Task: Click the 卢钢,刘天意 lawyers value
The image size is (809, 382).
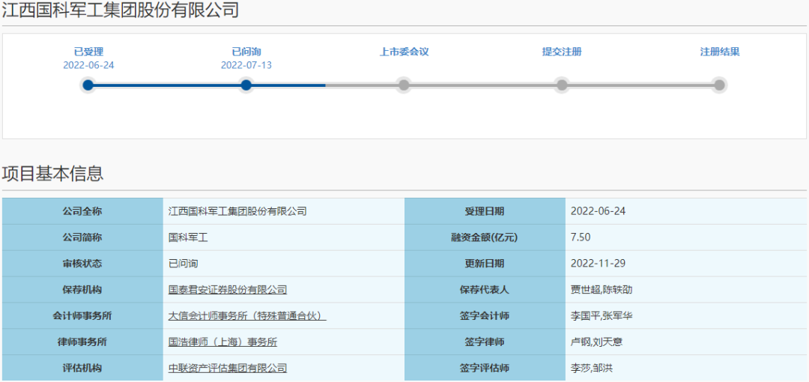Action: 598,342
